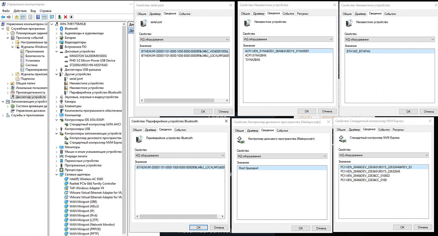Open the Действие menu
The height and width of the screenshot is (236, 438).
[x=20, y=11]
